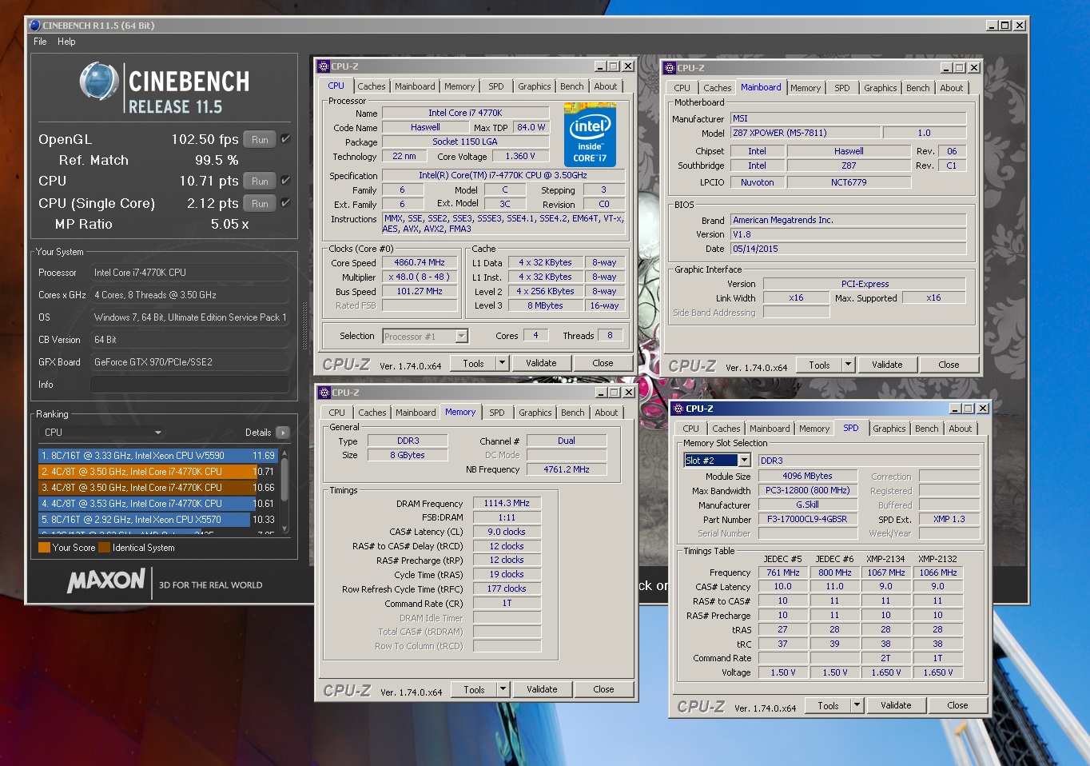Maximize the Cinebench window
Image resolution: width=1090 pixels, height=766 pixels.
(x=1005, y=26)
